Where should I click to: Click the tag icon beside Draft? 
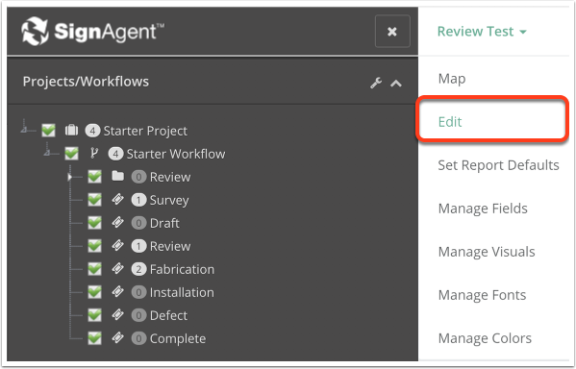click(117, 223)
